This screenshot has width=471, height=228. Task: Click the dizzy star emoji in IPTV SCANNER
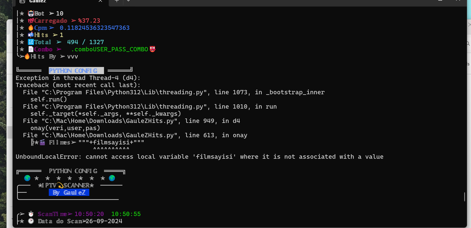[60, 185]
